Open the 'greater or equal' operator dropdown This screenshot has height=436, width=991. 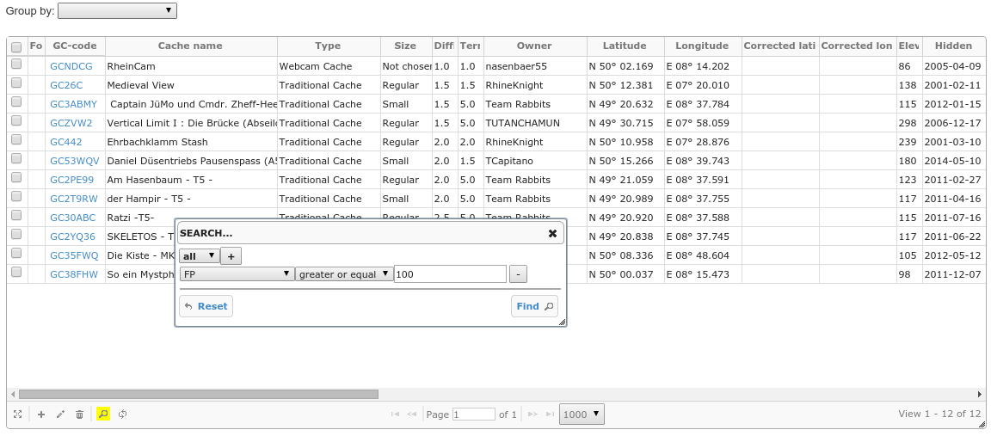coord(343,274)
